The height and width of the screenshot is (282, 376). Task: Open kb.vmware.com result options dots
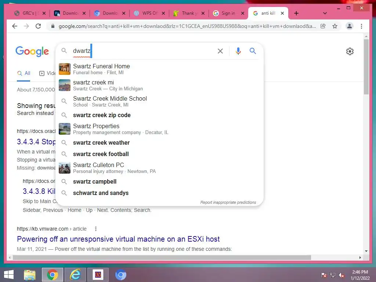point(96,229)
